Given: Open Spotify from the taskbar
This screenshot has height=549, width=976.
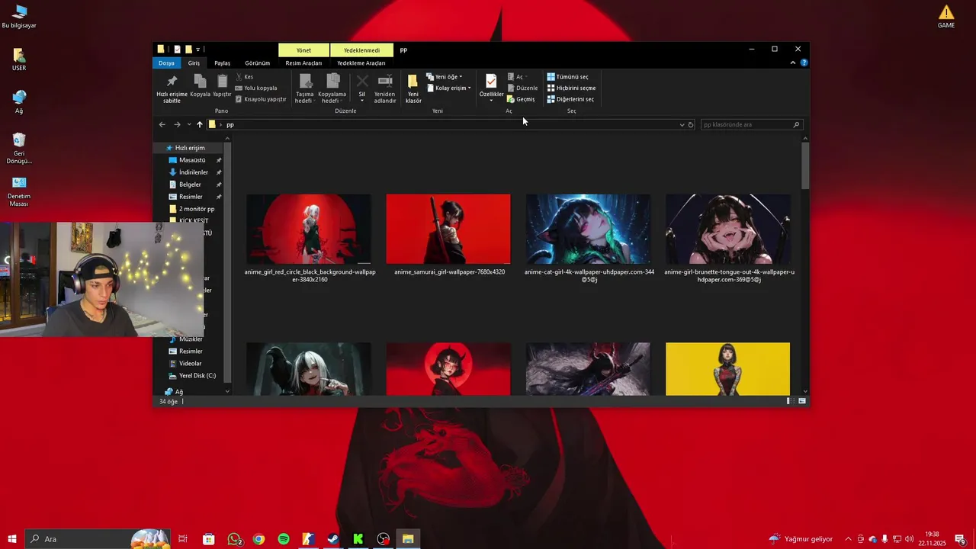Looking at the screenshot, I should tap(284, 539).
